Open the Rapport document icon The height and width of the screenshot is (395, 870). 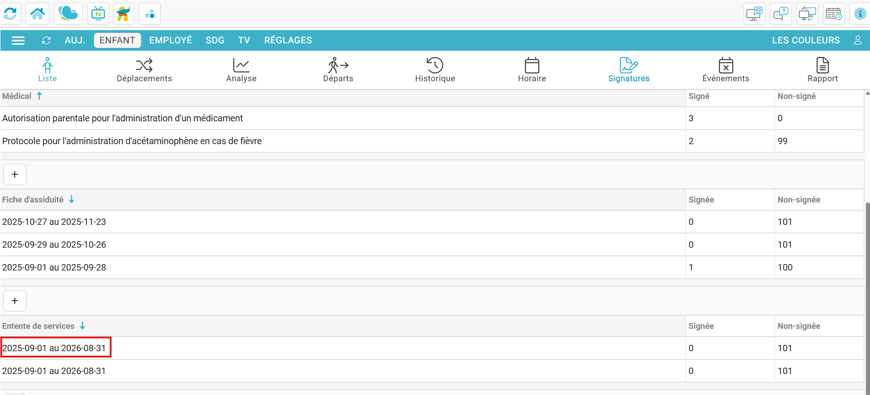823,66
